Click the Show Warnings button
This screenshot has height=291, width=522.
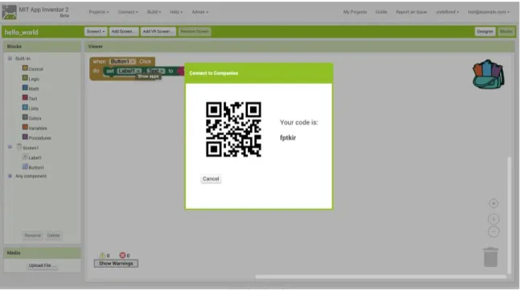(x=116, y=264)
